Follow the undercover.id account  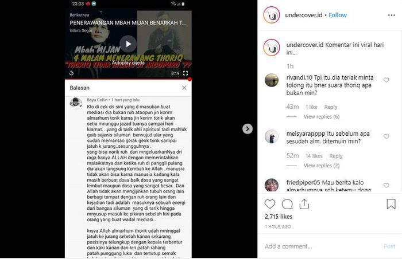tap(338, 15)
